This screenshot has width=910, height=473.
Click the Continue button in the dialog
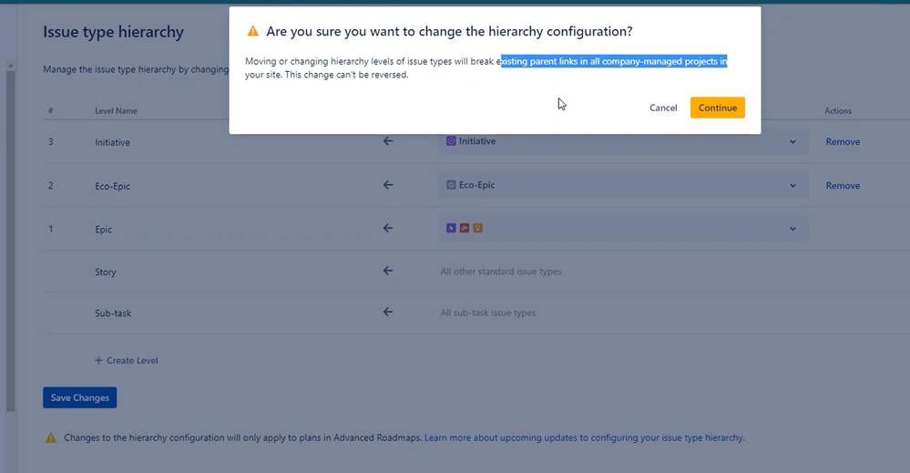(x=717, y=108)
